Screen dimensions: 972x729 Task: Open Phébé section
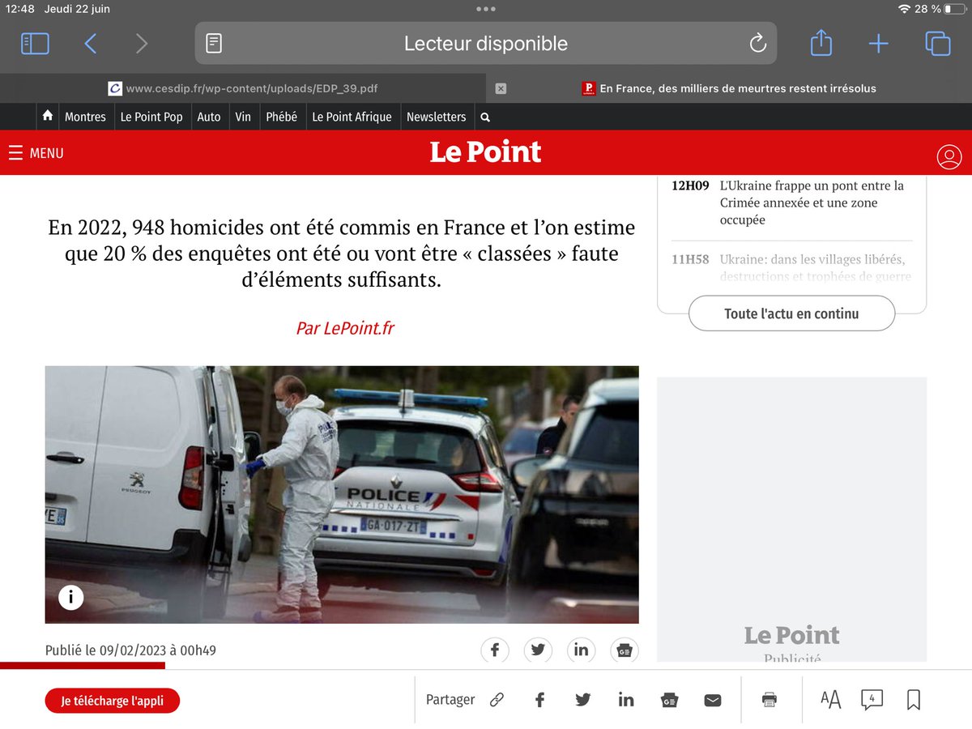click(x=282, y=117)
